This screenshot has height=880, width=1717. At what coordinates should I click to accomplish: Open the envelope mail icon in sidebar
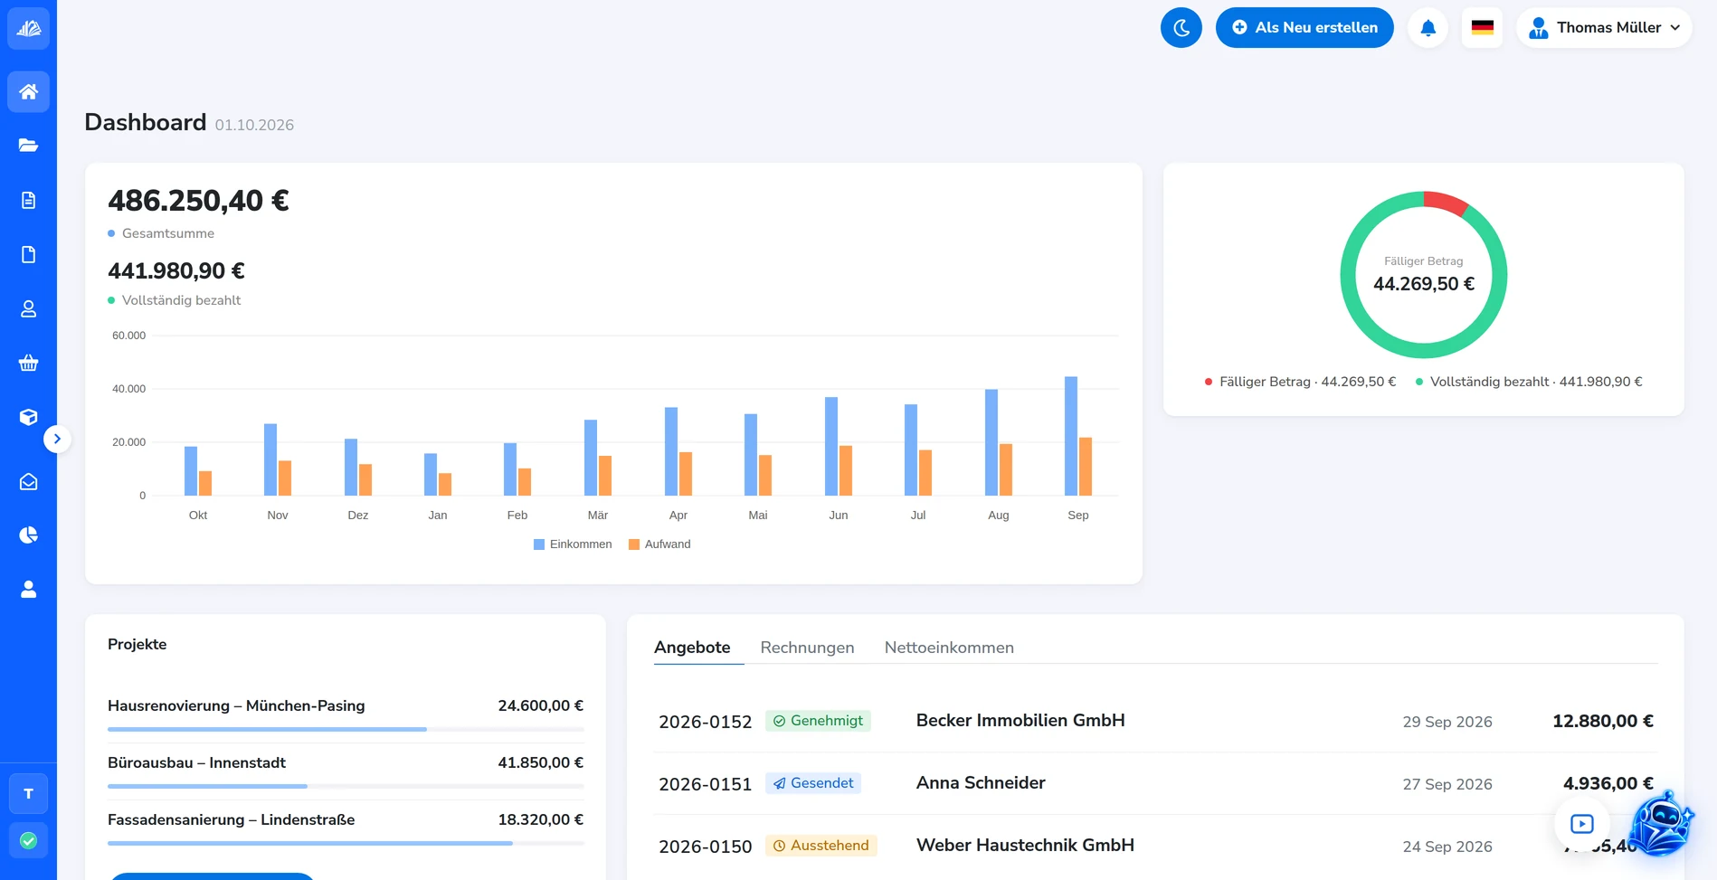tap(28, 481)
